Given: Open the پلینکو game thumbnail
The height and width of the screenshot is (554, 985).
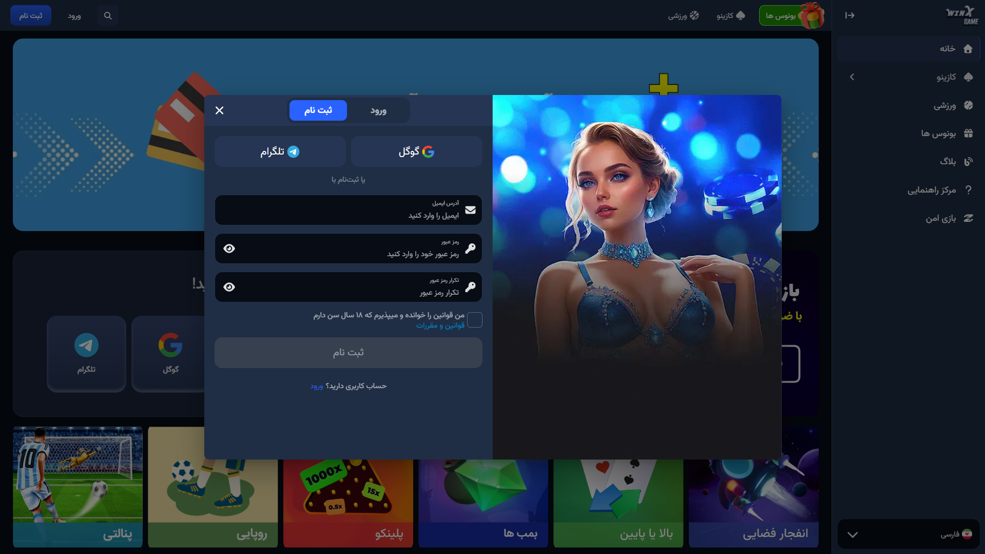Looking at the screenshot, I should point(348,503).
